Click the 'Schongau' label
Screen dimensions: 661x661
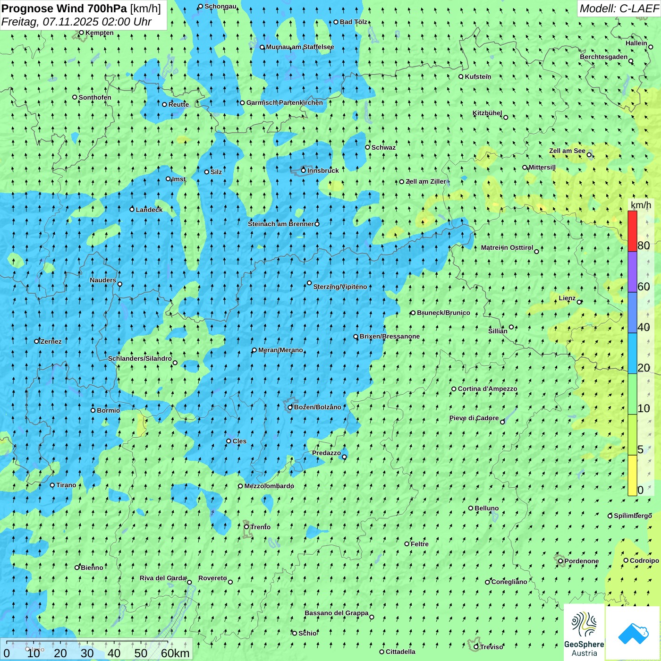pyautogui.click(x=220, y=7)
